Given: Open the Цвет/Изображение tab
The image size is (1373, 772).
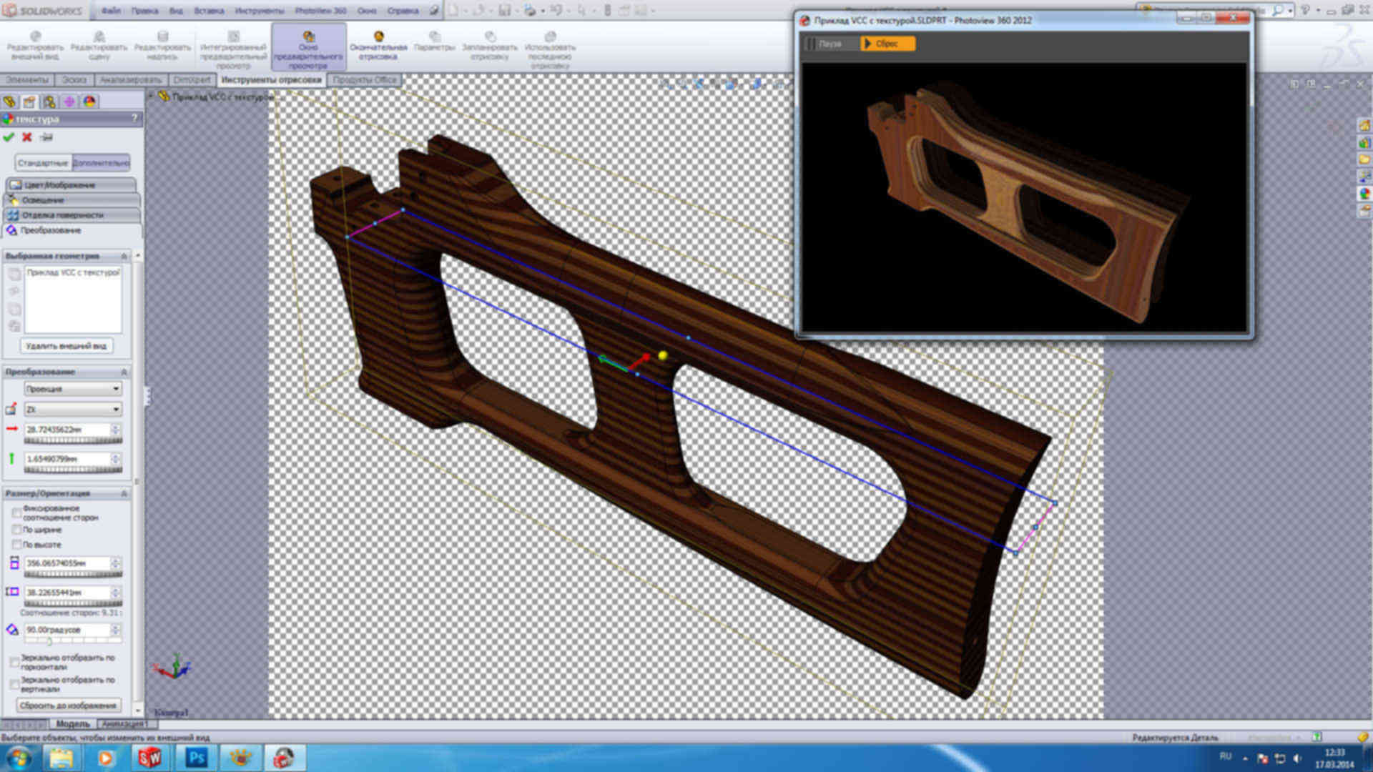Looking at the screenshot, I should click(x=70, y=185).
